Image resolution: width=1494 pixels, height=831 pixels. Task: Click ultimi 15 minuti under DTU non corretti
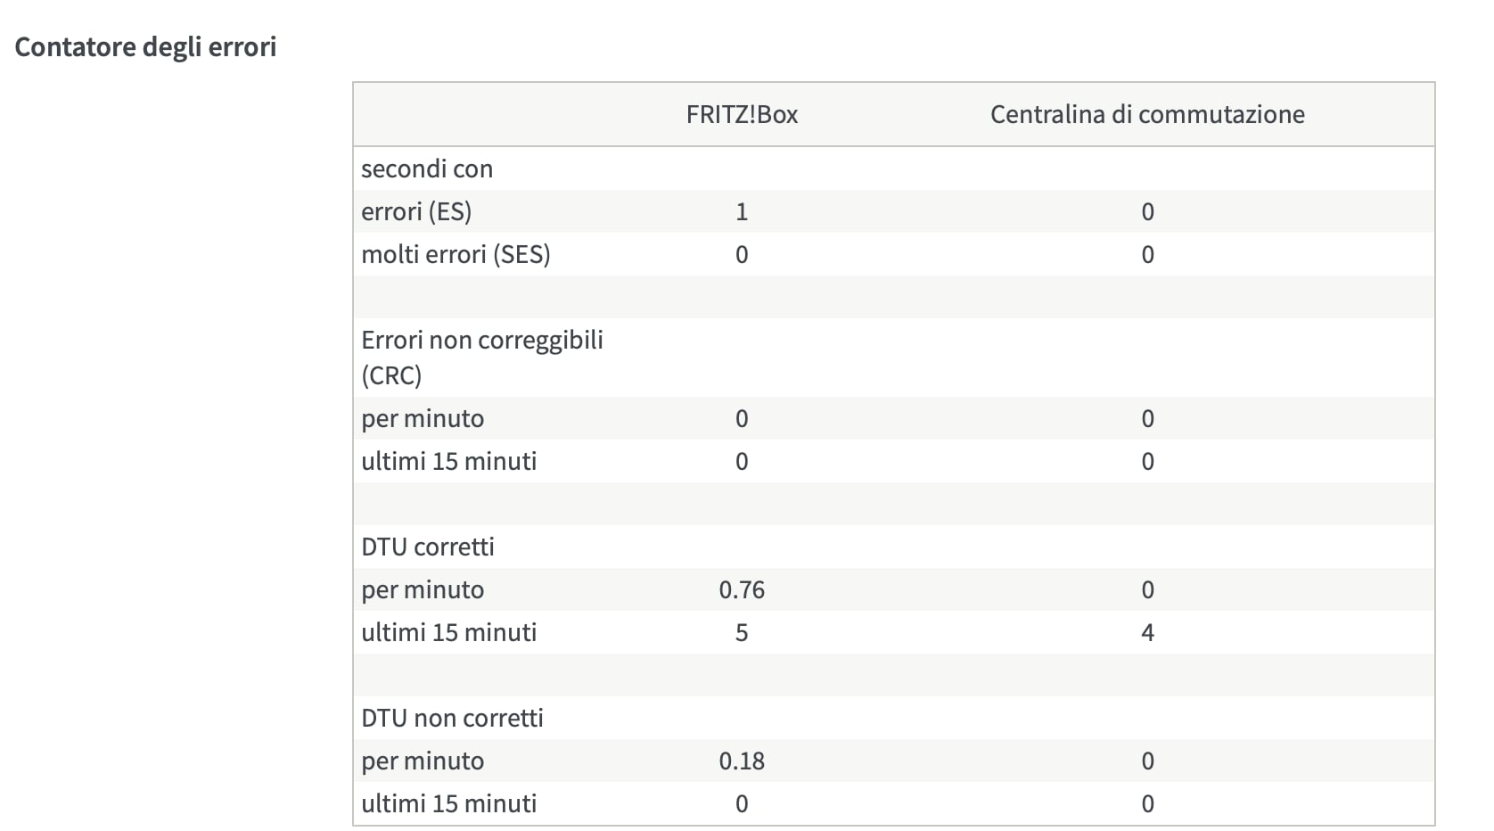(x=449, y=803)
